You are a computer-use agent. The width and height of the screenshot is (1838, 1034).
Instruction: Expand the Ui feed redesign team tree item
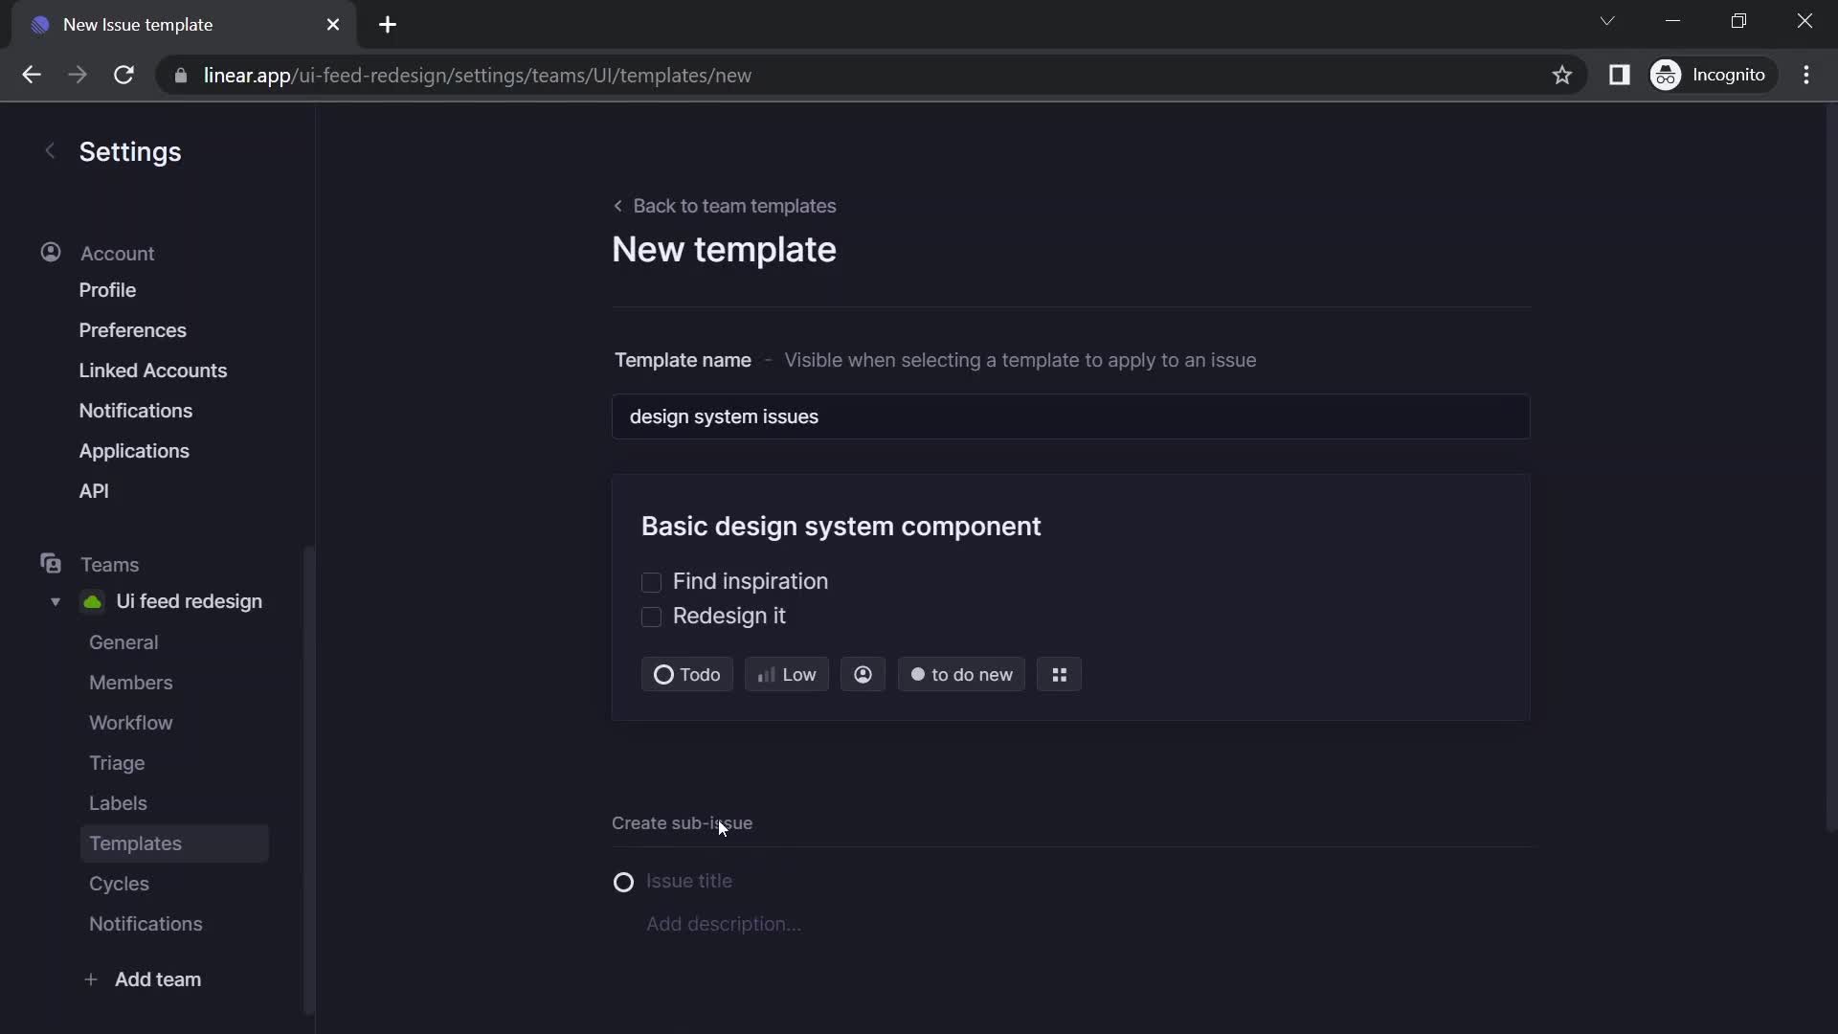click(x=56, y=601)
